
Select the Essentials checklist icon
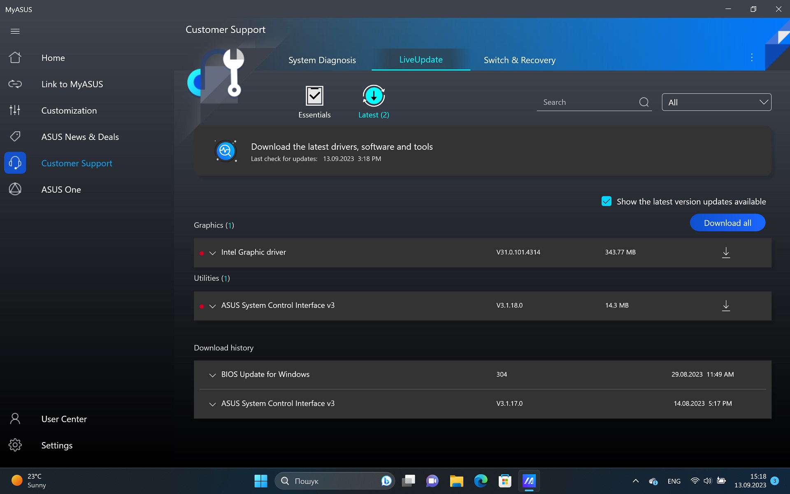coord(314,96)
